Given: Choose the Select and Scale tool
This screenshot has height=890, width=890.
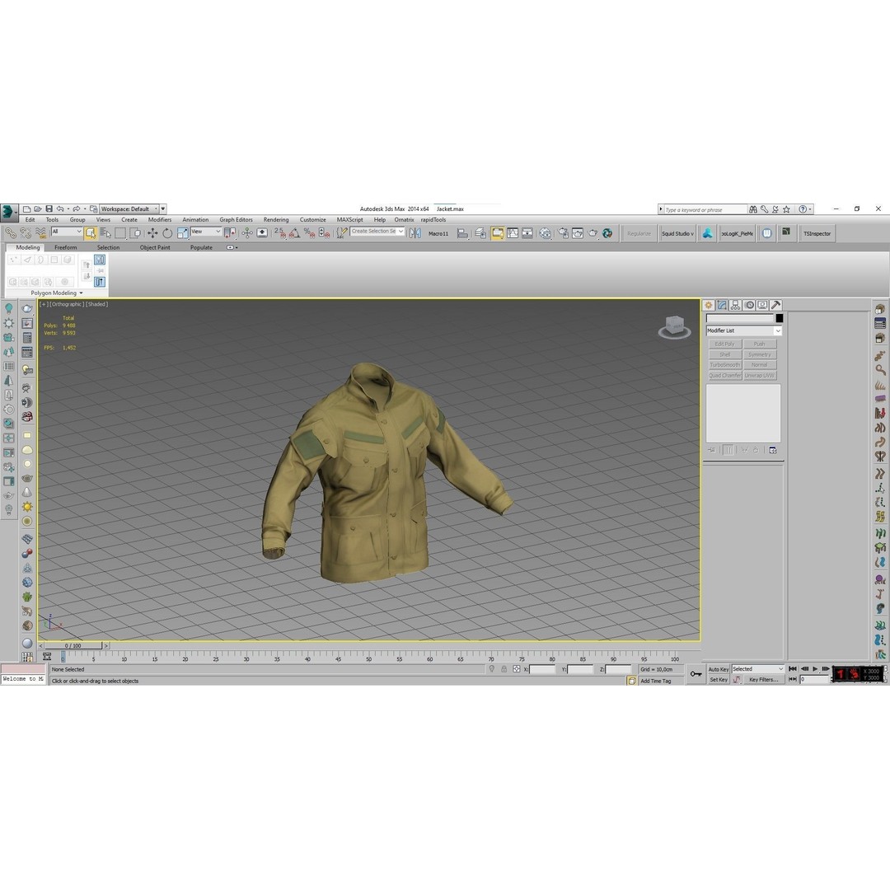Looking at the screenshot, I should [x=182, y=232].
